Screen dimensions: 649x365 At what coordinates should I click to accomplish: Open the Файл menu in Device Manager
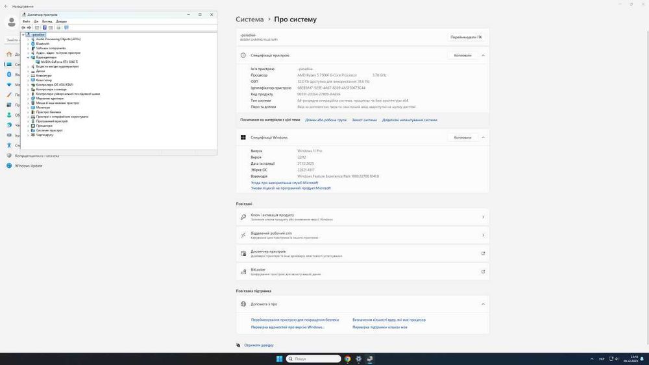tap(26, 21)
